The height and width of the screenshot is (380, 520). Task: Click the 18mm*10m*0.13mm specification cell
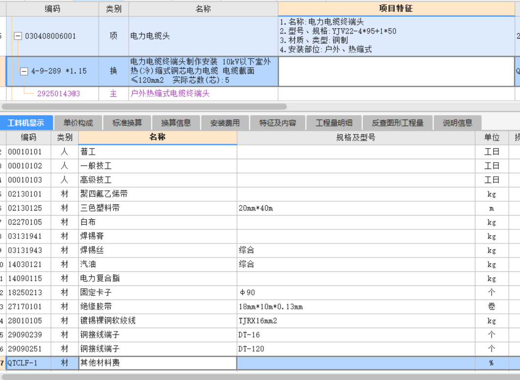pos(356,307)
